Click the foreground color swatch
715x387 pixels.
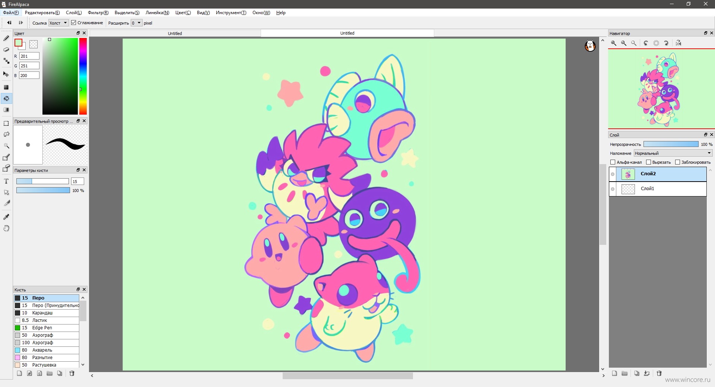coord(18,43)
